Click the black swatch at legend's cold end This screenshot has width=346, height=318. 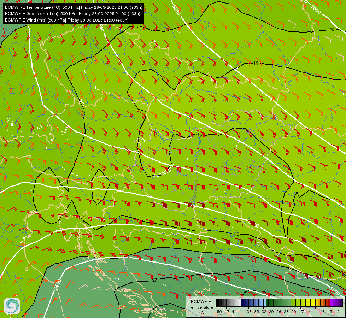pyautogui.click(x=218, y=303)
